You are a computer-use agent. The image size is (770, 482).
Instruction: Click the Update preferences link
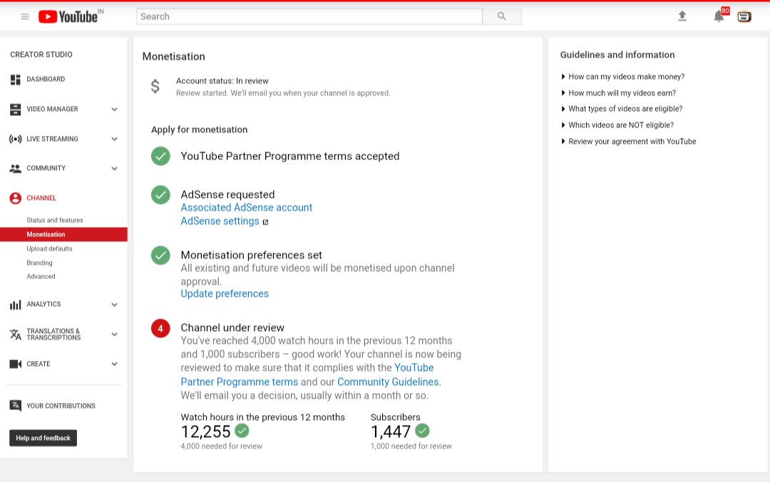(225, 294)
